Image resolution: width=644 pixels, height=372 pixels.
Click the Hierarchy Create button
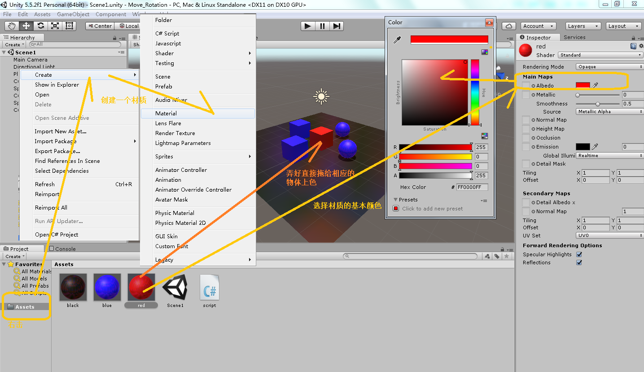tap(14, 44)
